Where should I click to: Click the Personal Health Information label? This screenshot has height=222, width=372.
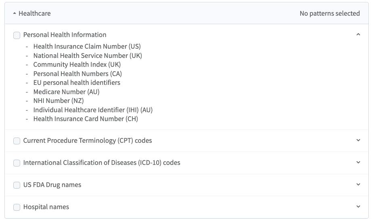click(65, 35)
